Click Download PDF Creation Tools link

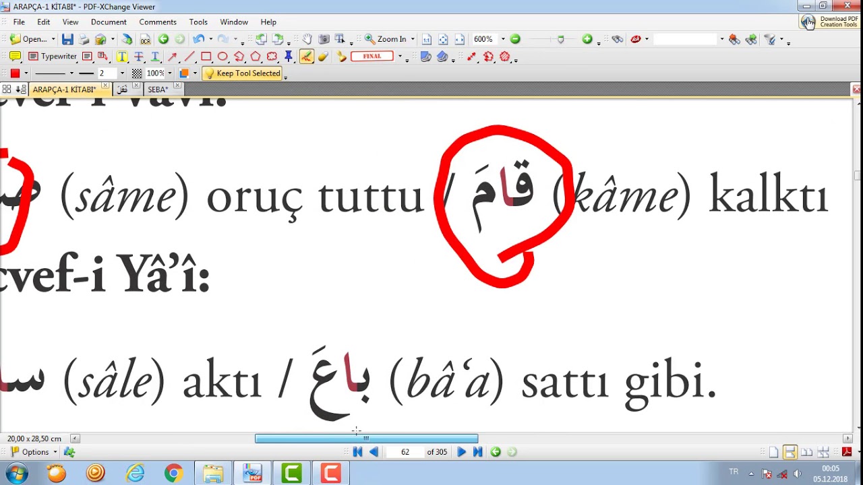click(831, 22)
